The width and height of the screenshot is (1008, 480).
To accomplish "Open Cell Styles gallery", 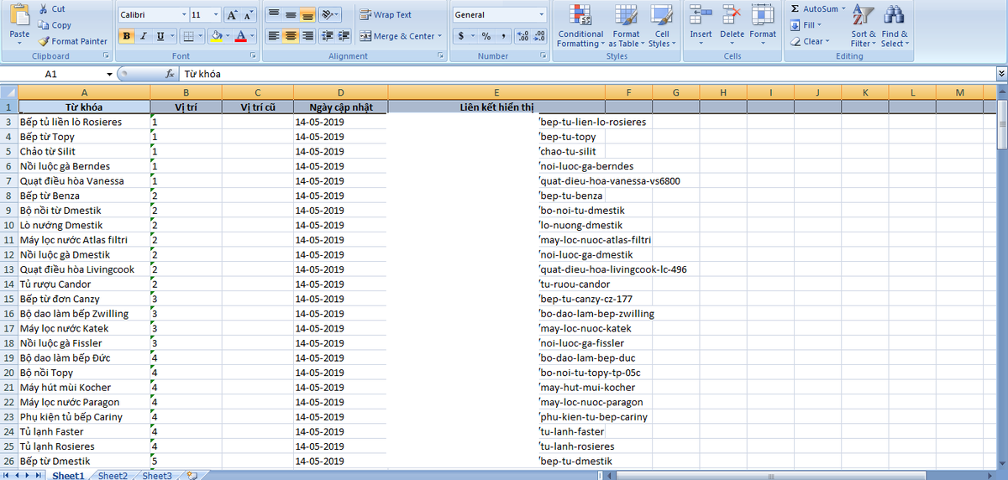I will (661, 26).
